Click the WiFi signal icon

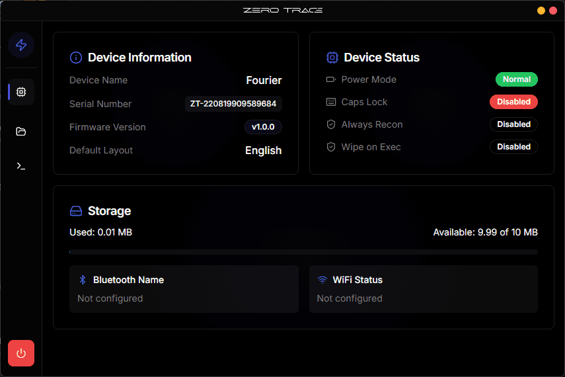[x=322, y=280]
